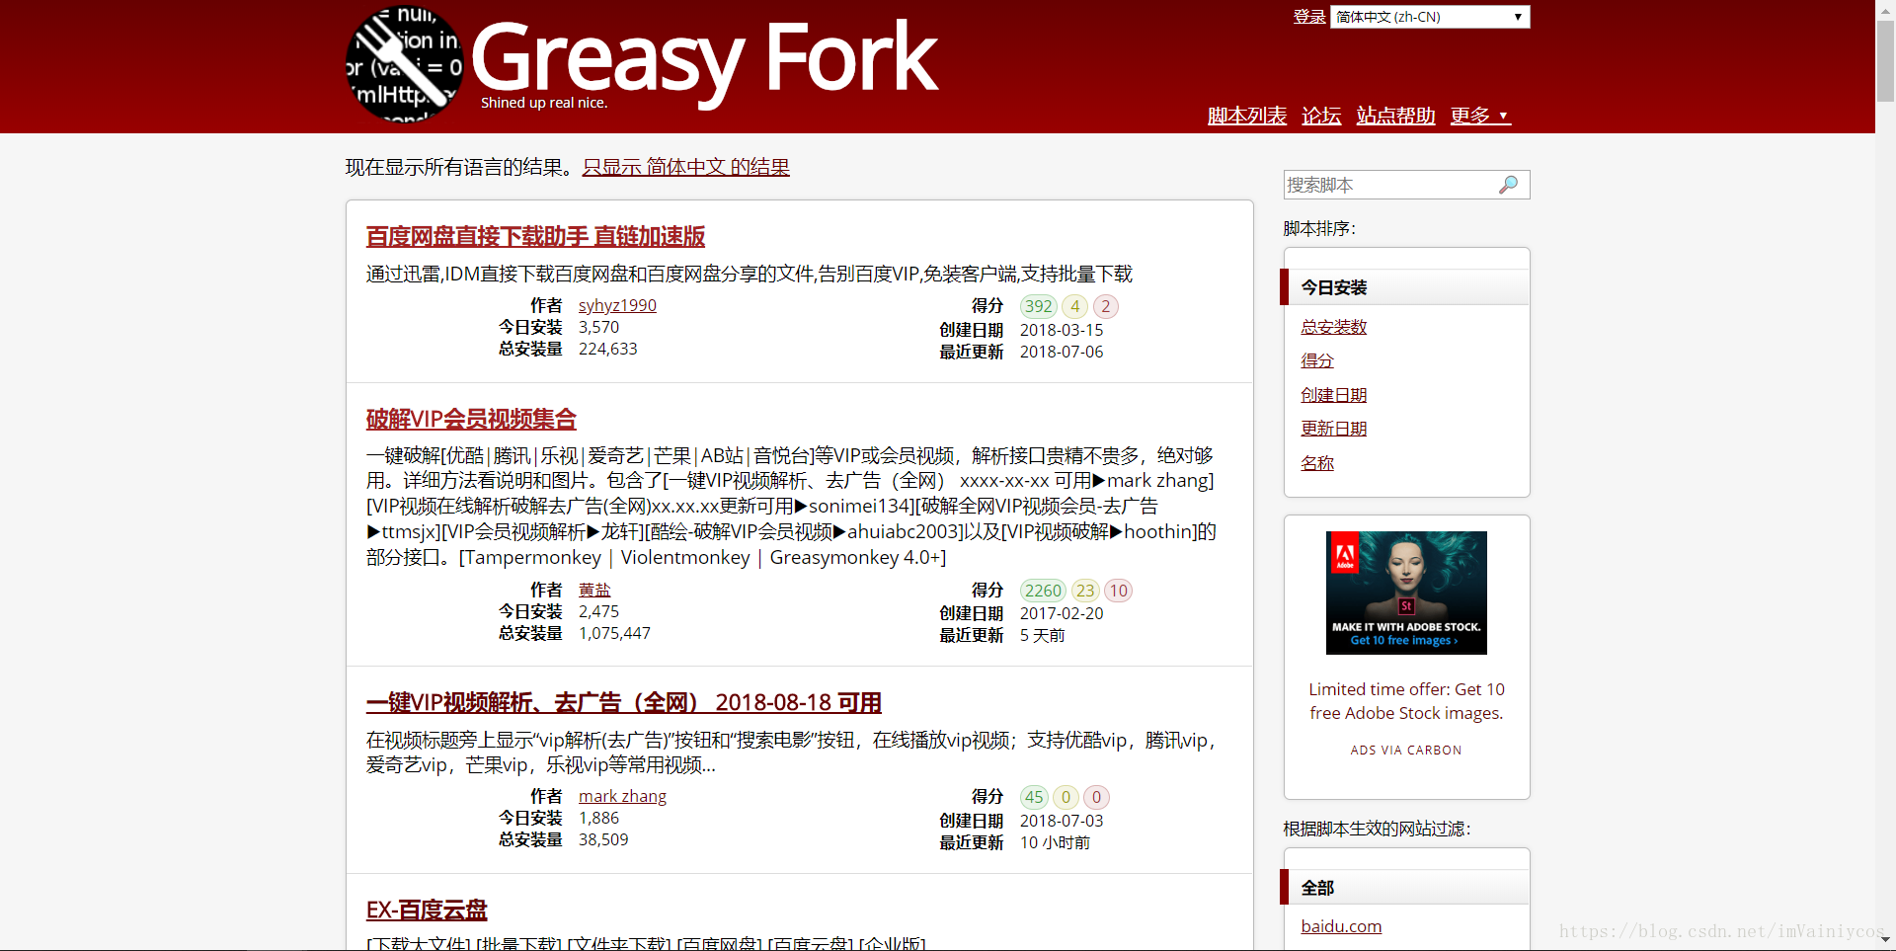Sort scripts by 创建日期

click(x=1333, y=395)
